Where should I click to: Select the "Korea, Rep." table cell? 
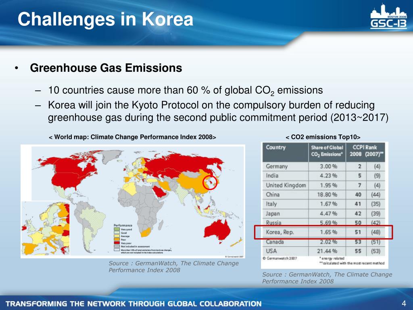280,232
